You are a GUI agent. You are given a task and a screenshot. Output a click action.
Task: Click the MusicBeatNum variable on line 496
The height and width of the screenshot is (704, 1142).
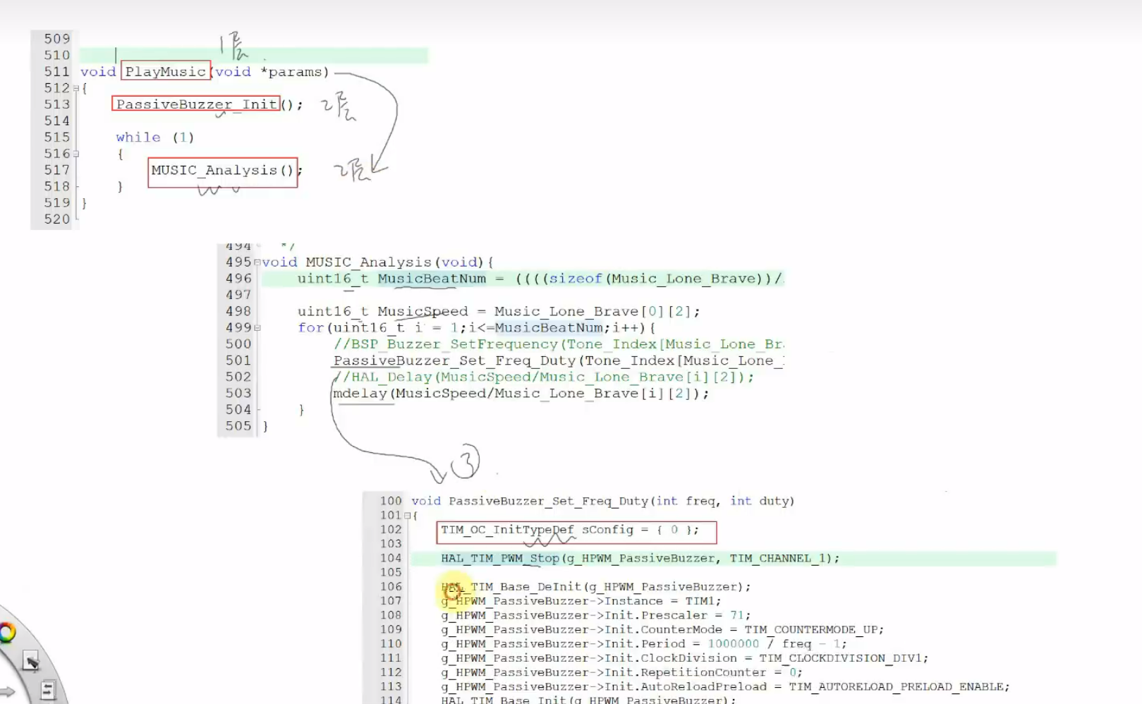432,279
